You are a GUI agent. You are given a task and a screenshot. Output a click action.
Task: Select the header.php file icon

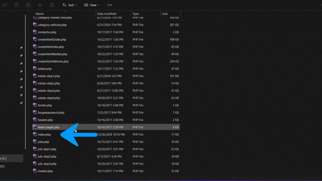(x=35, y=120)
